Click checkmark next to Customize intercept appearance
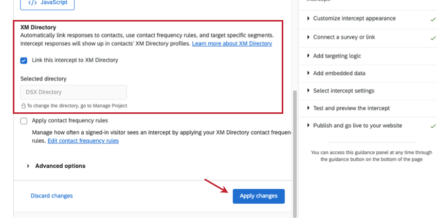This screenshot has height=218, width=437. point(433,19)
